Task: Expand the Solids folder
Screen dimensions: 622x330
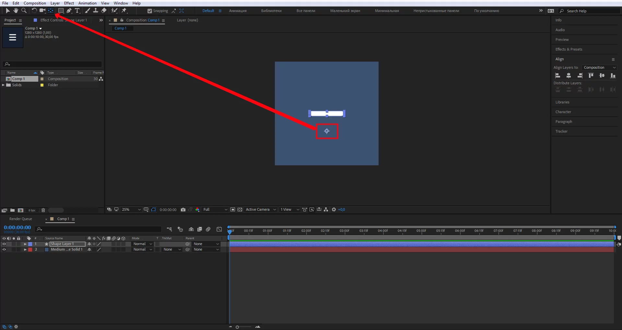Action: [4, 85]
